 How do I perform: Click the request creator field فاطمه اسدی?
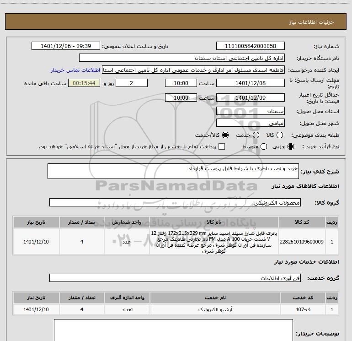coord(193,70)
